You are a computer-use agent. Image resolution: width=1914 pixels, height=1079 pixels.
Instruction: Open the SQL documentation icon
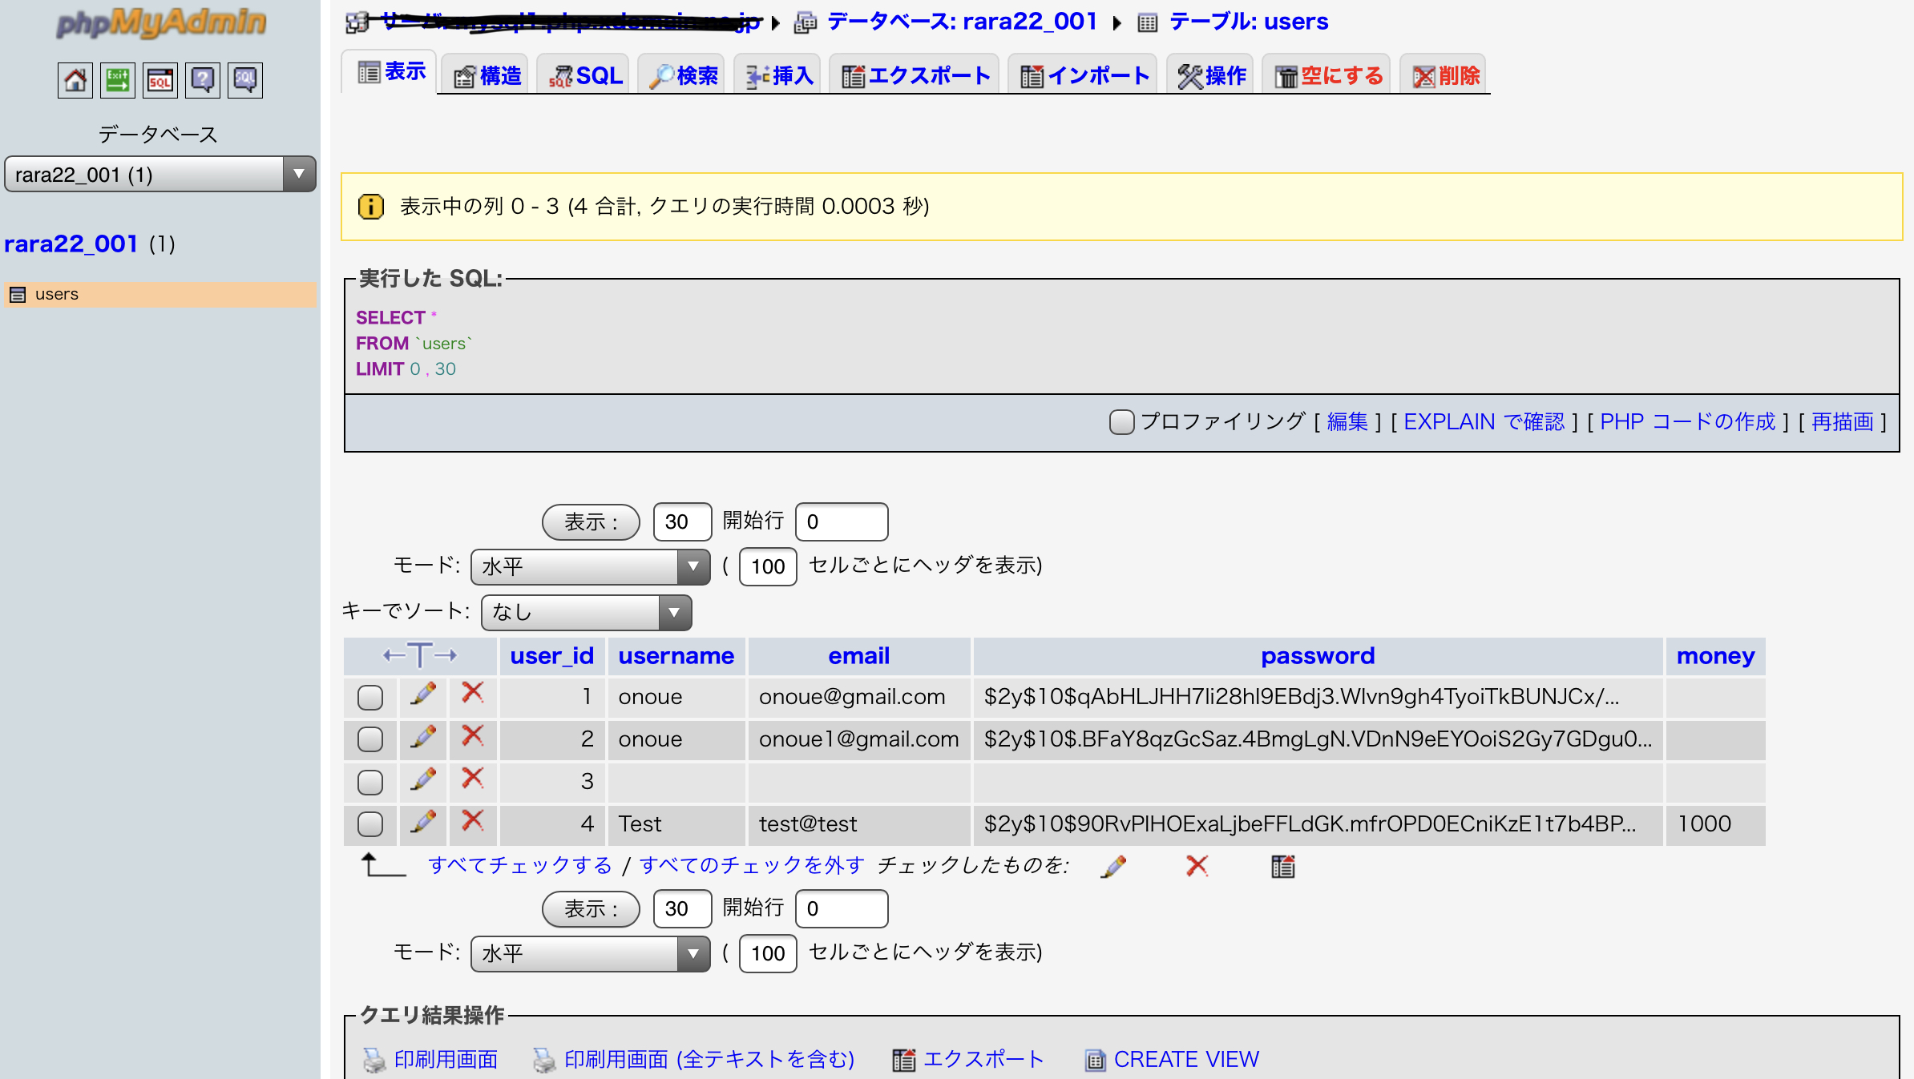click(x=245, y=80)
